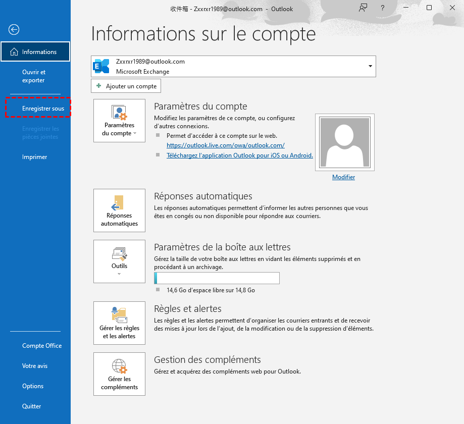Click the Paramètres du compte person-gear icon

point(119,113)
